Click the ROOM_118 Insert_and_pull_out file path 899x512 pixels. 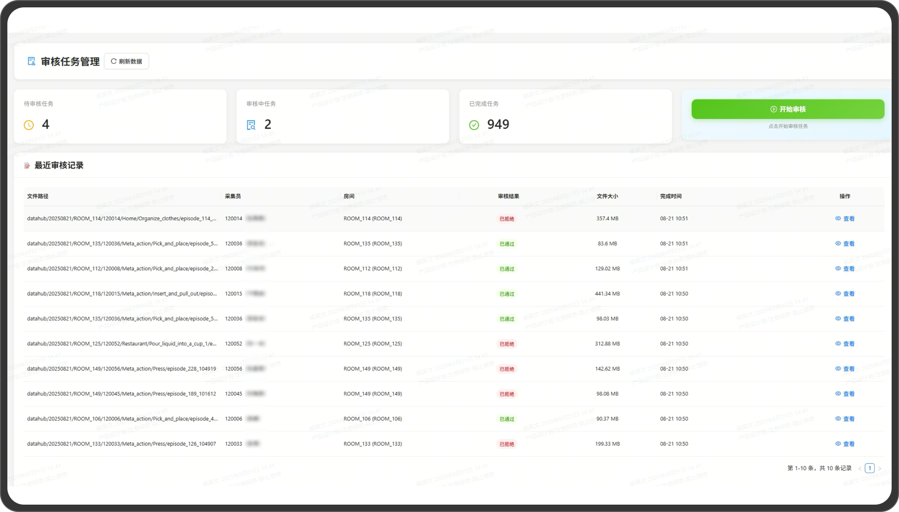pyautogui.click(x=122, y=294)
